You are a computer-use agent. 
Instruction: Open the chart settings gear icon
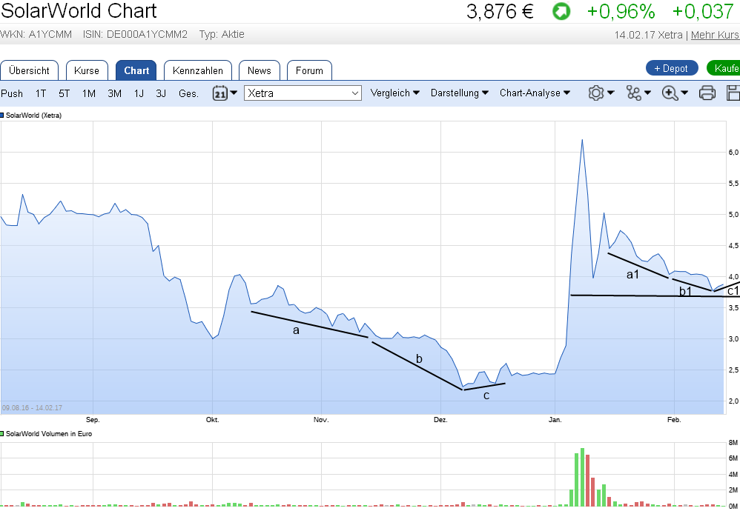click(x=597, y=93)
